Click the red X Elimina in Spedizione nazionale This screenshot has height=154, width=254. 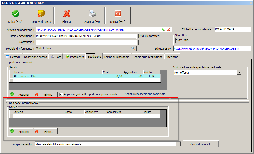click(46, 94)
